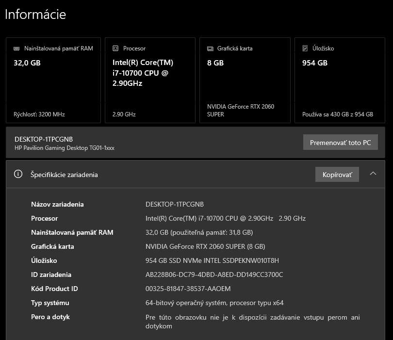Select the Kód Product ID value

pos(188,289)
